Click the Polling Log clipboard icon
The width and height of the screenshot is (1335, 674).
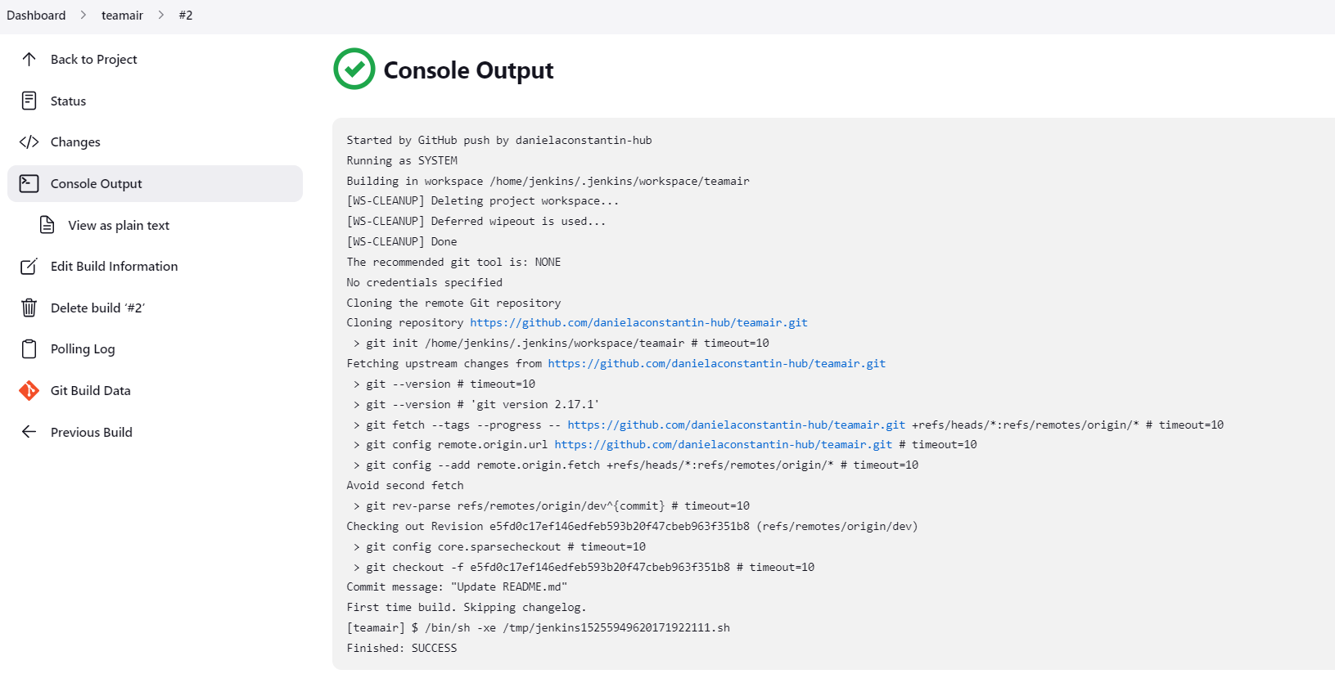(x=29, y=348)
